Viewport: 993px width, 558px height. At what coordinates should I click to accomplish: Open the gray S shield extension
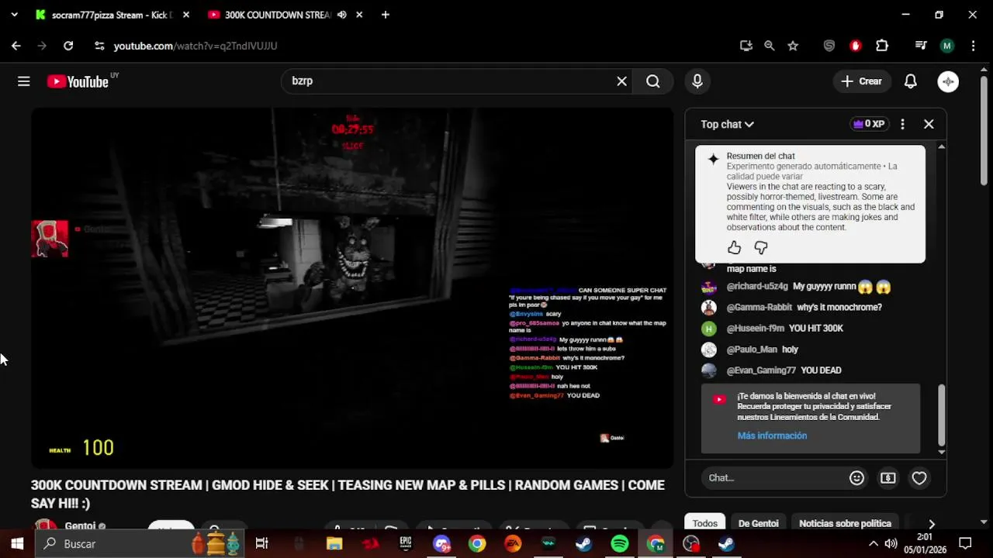829,46
